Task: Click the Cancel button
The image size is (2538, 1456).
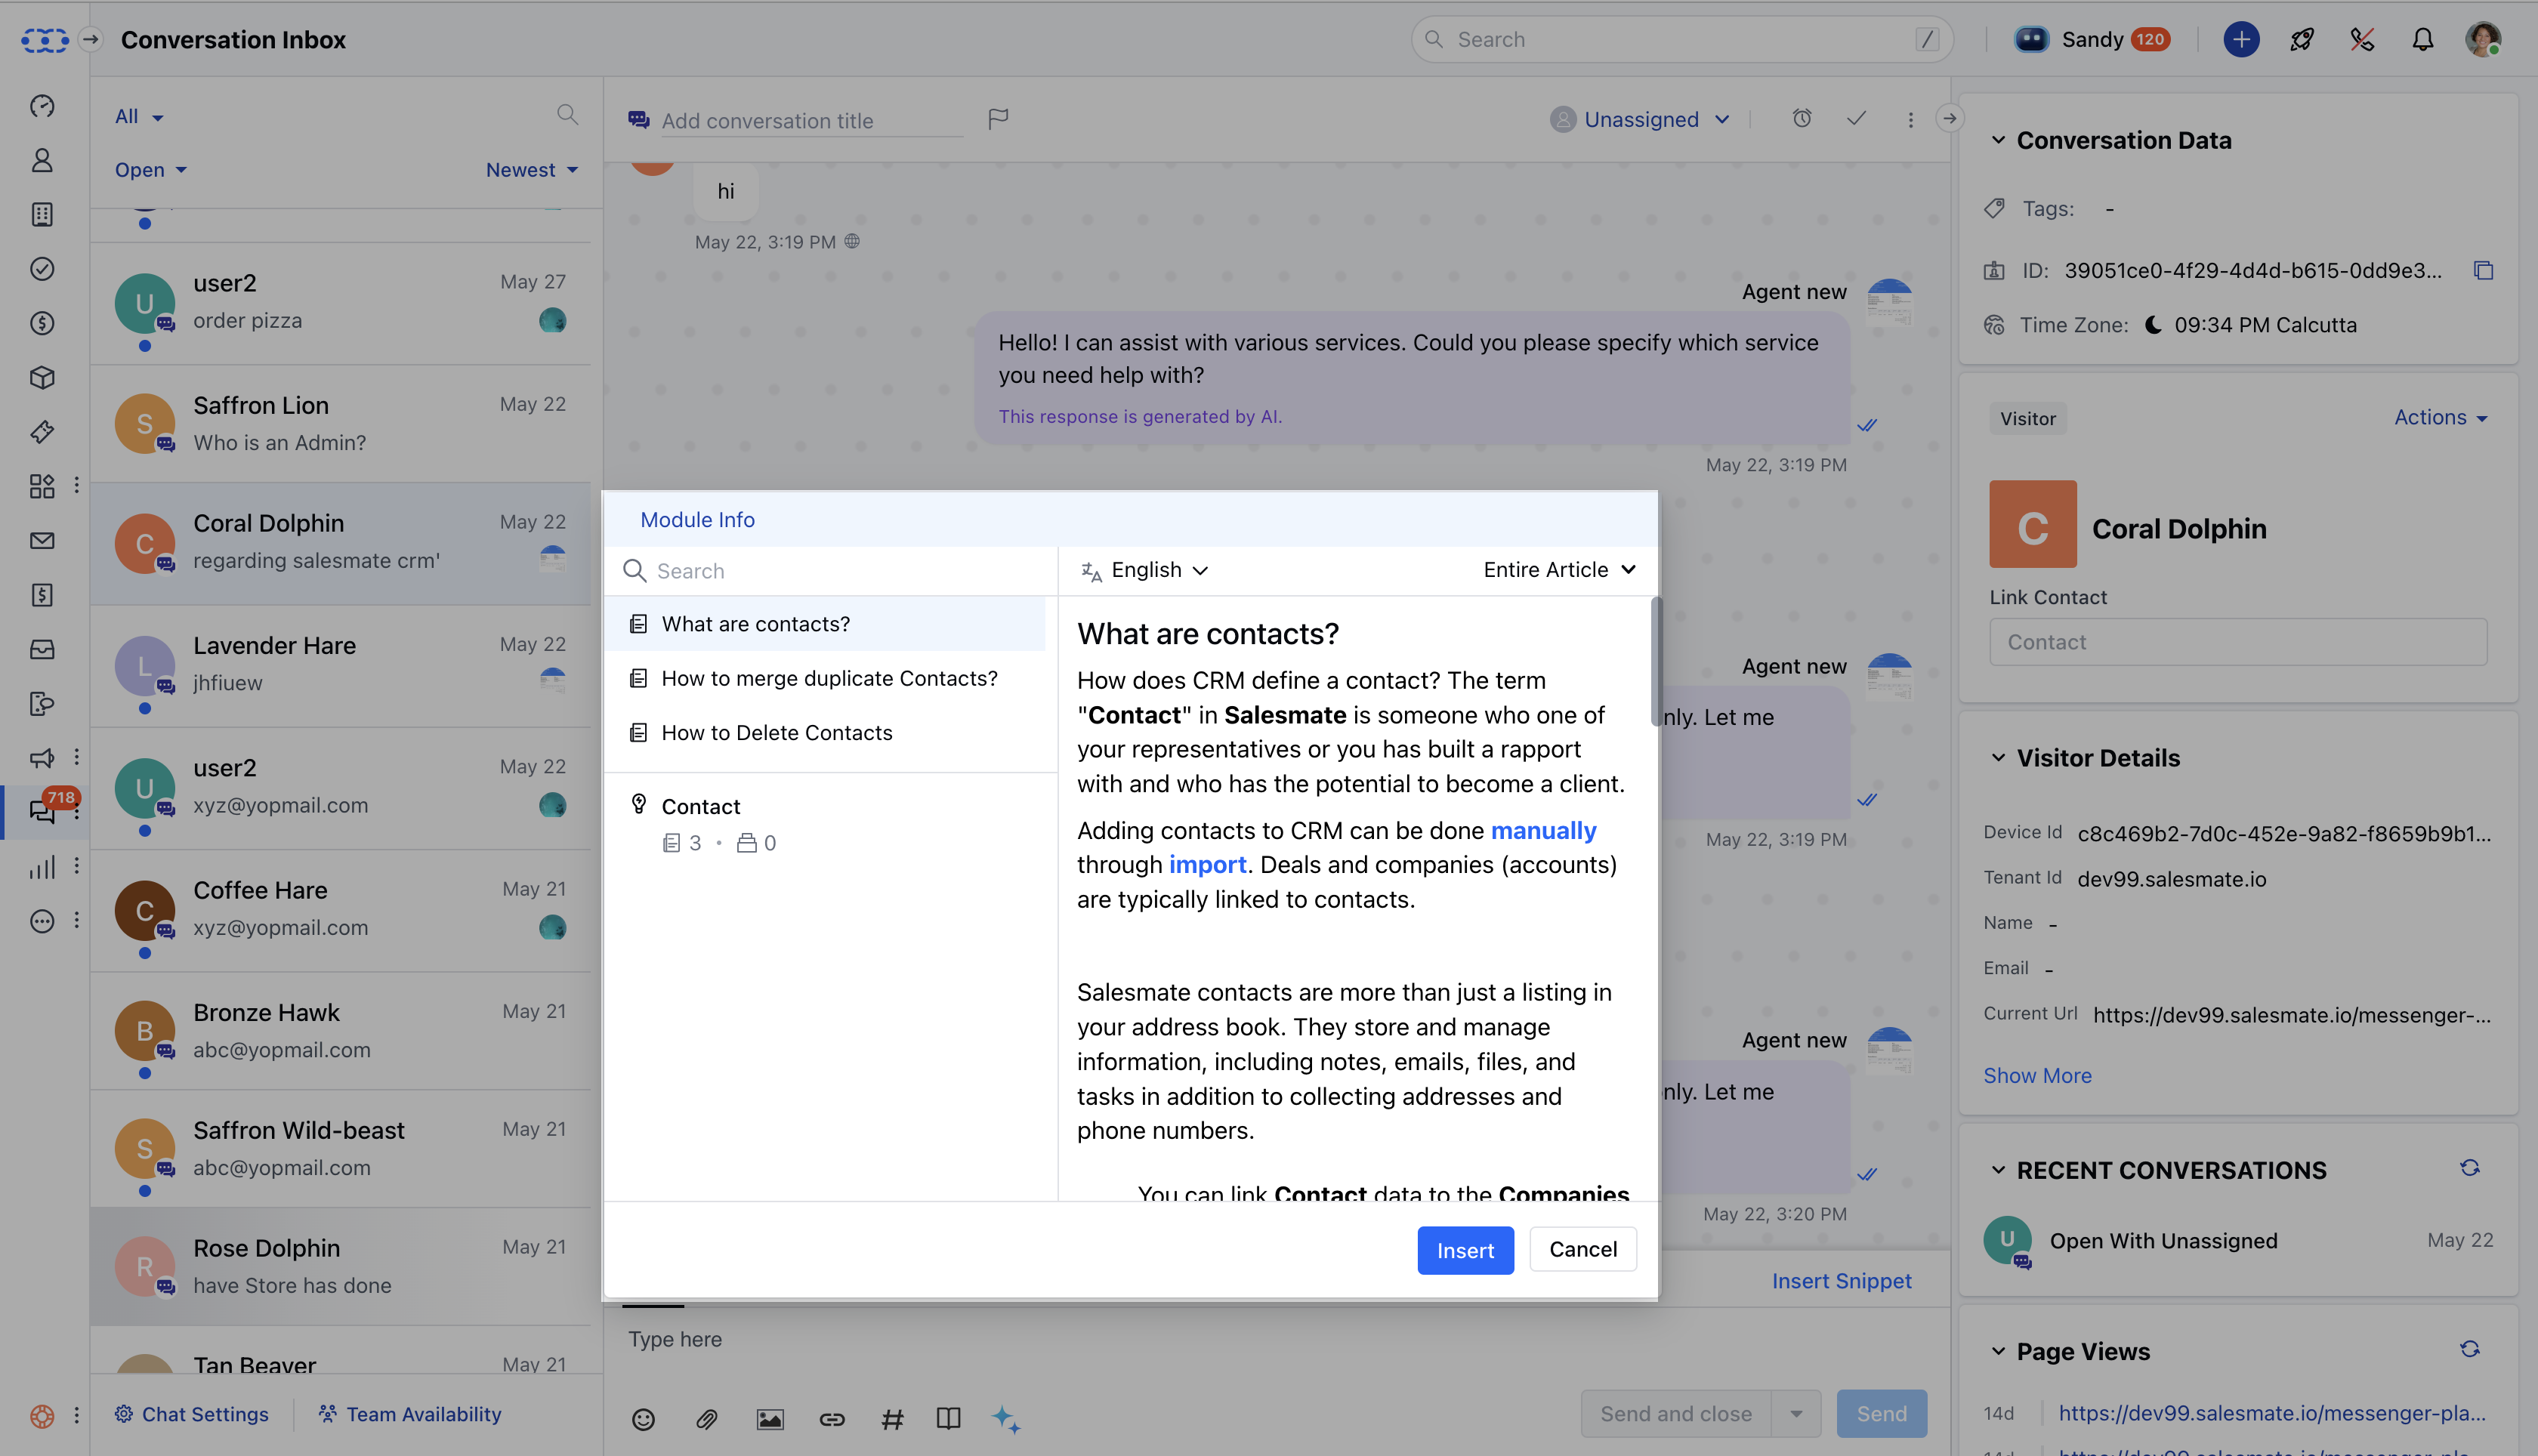Action: (x=1583, y=1250)
